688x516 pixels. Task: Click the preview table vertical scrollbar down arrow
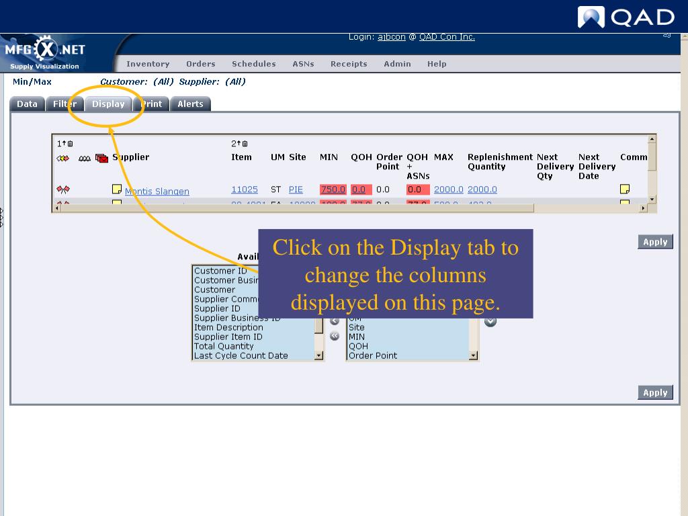[652, 199]
